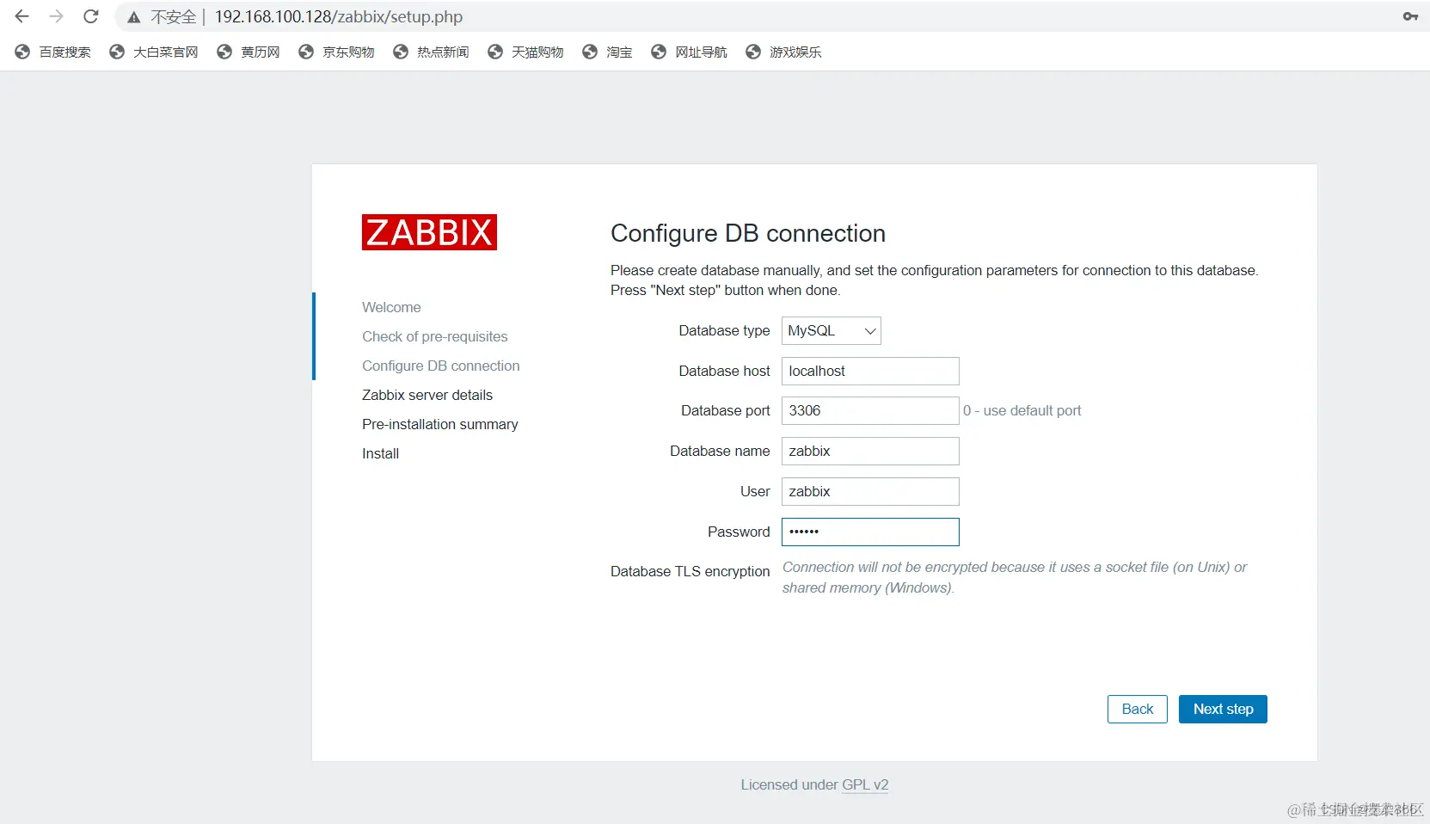Open the 黄历网 bookmark
1430x824 pixels.
point(249,52)
